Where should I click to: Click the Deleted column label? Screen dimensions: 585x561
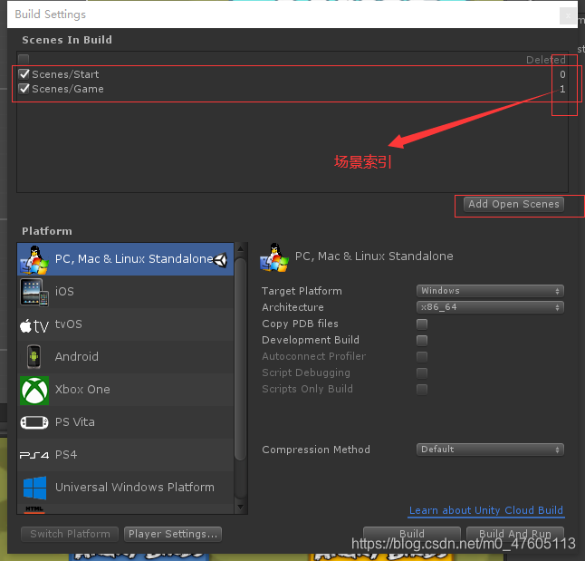coord(546,60)
